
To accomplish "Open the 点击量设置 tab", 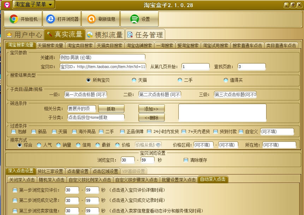I will [78, 171].
